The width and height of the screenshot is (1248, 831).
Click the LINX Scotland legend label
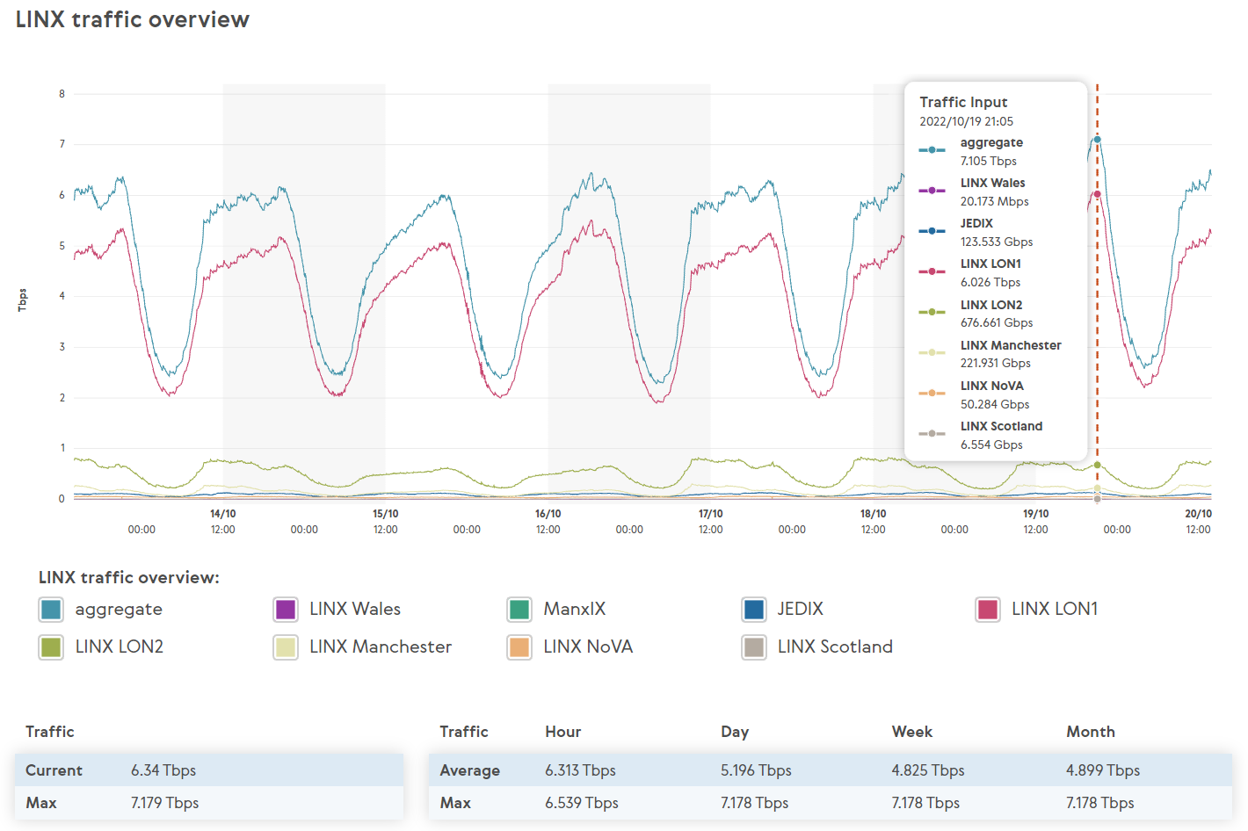click(834, 647)
